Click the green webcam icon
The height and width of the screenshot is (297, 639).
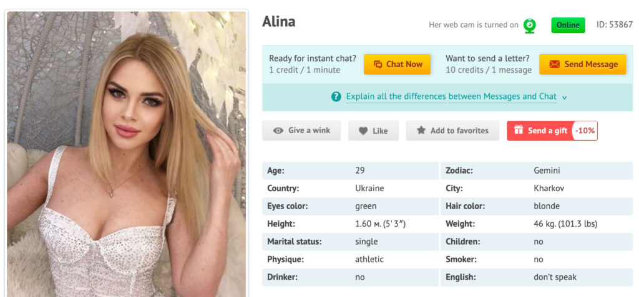[529, 26]
